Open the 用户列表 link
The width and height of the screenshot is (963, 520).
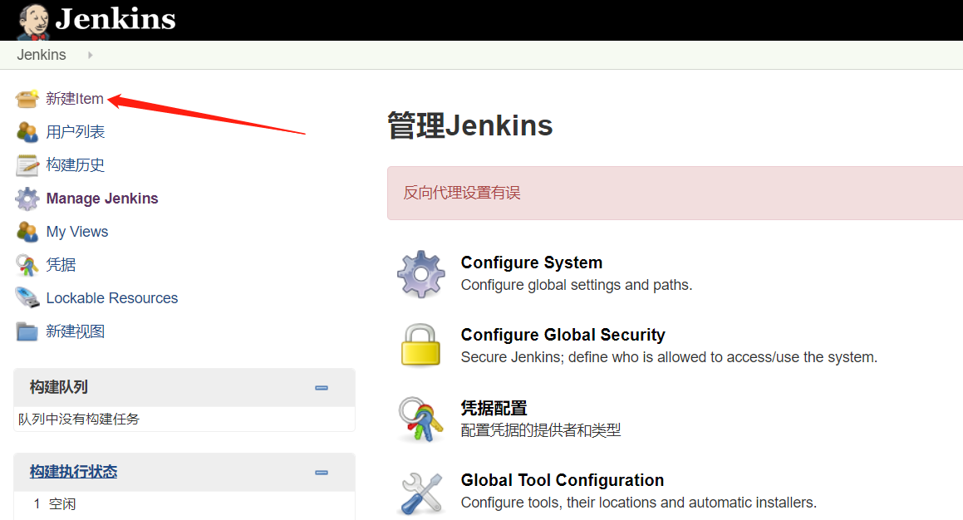pos(75,131)
